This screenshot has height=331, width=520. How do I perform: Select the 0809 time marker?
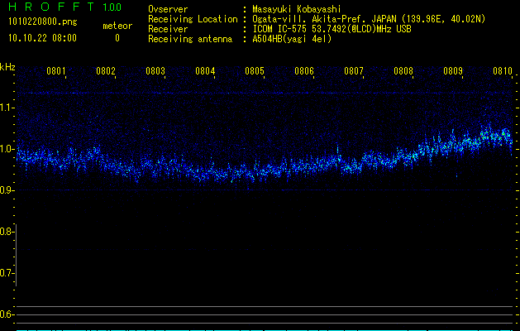click(x=453, y=72)
